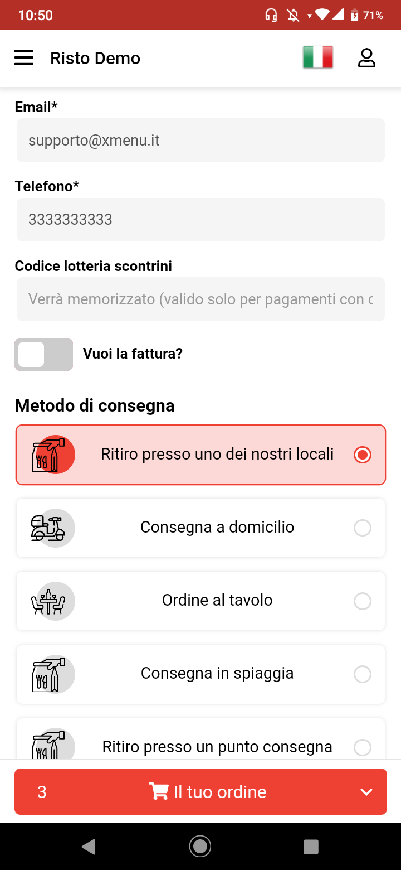Screen dimensions: 401x870
Task: Click the Email input field
Action: tap(200, 141)
